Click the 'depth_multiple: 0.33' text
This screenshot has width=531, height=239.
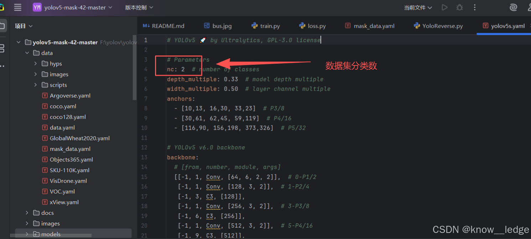click(202, 79)
